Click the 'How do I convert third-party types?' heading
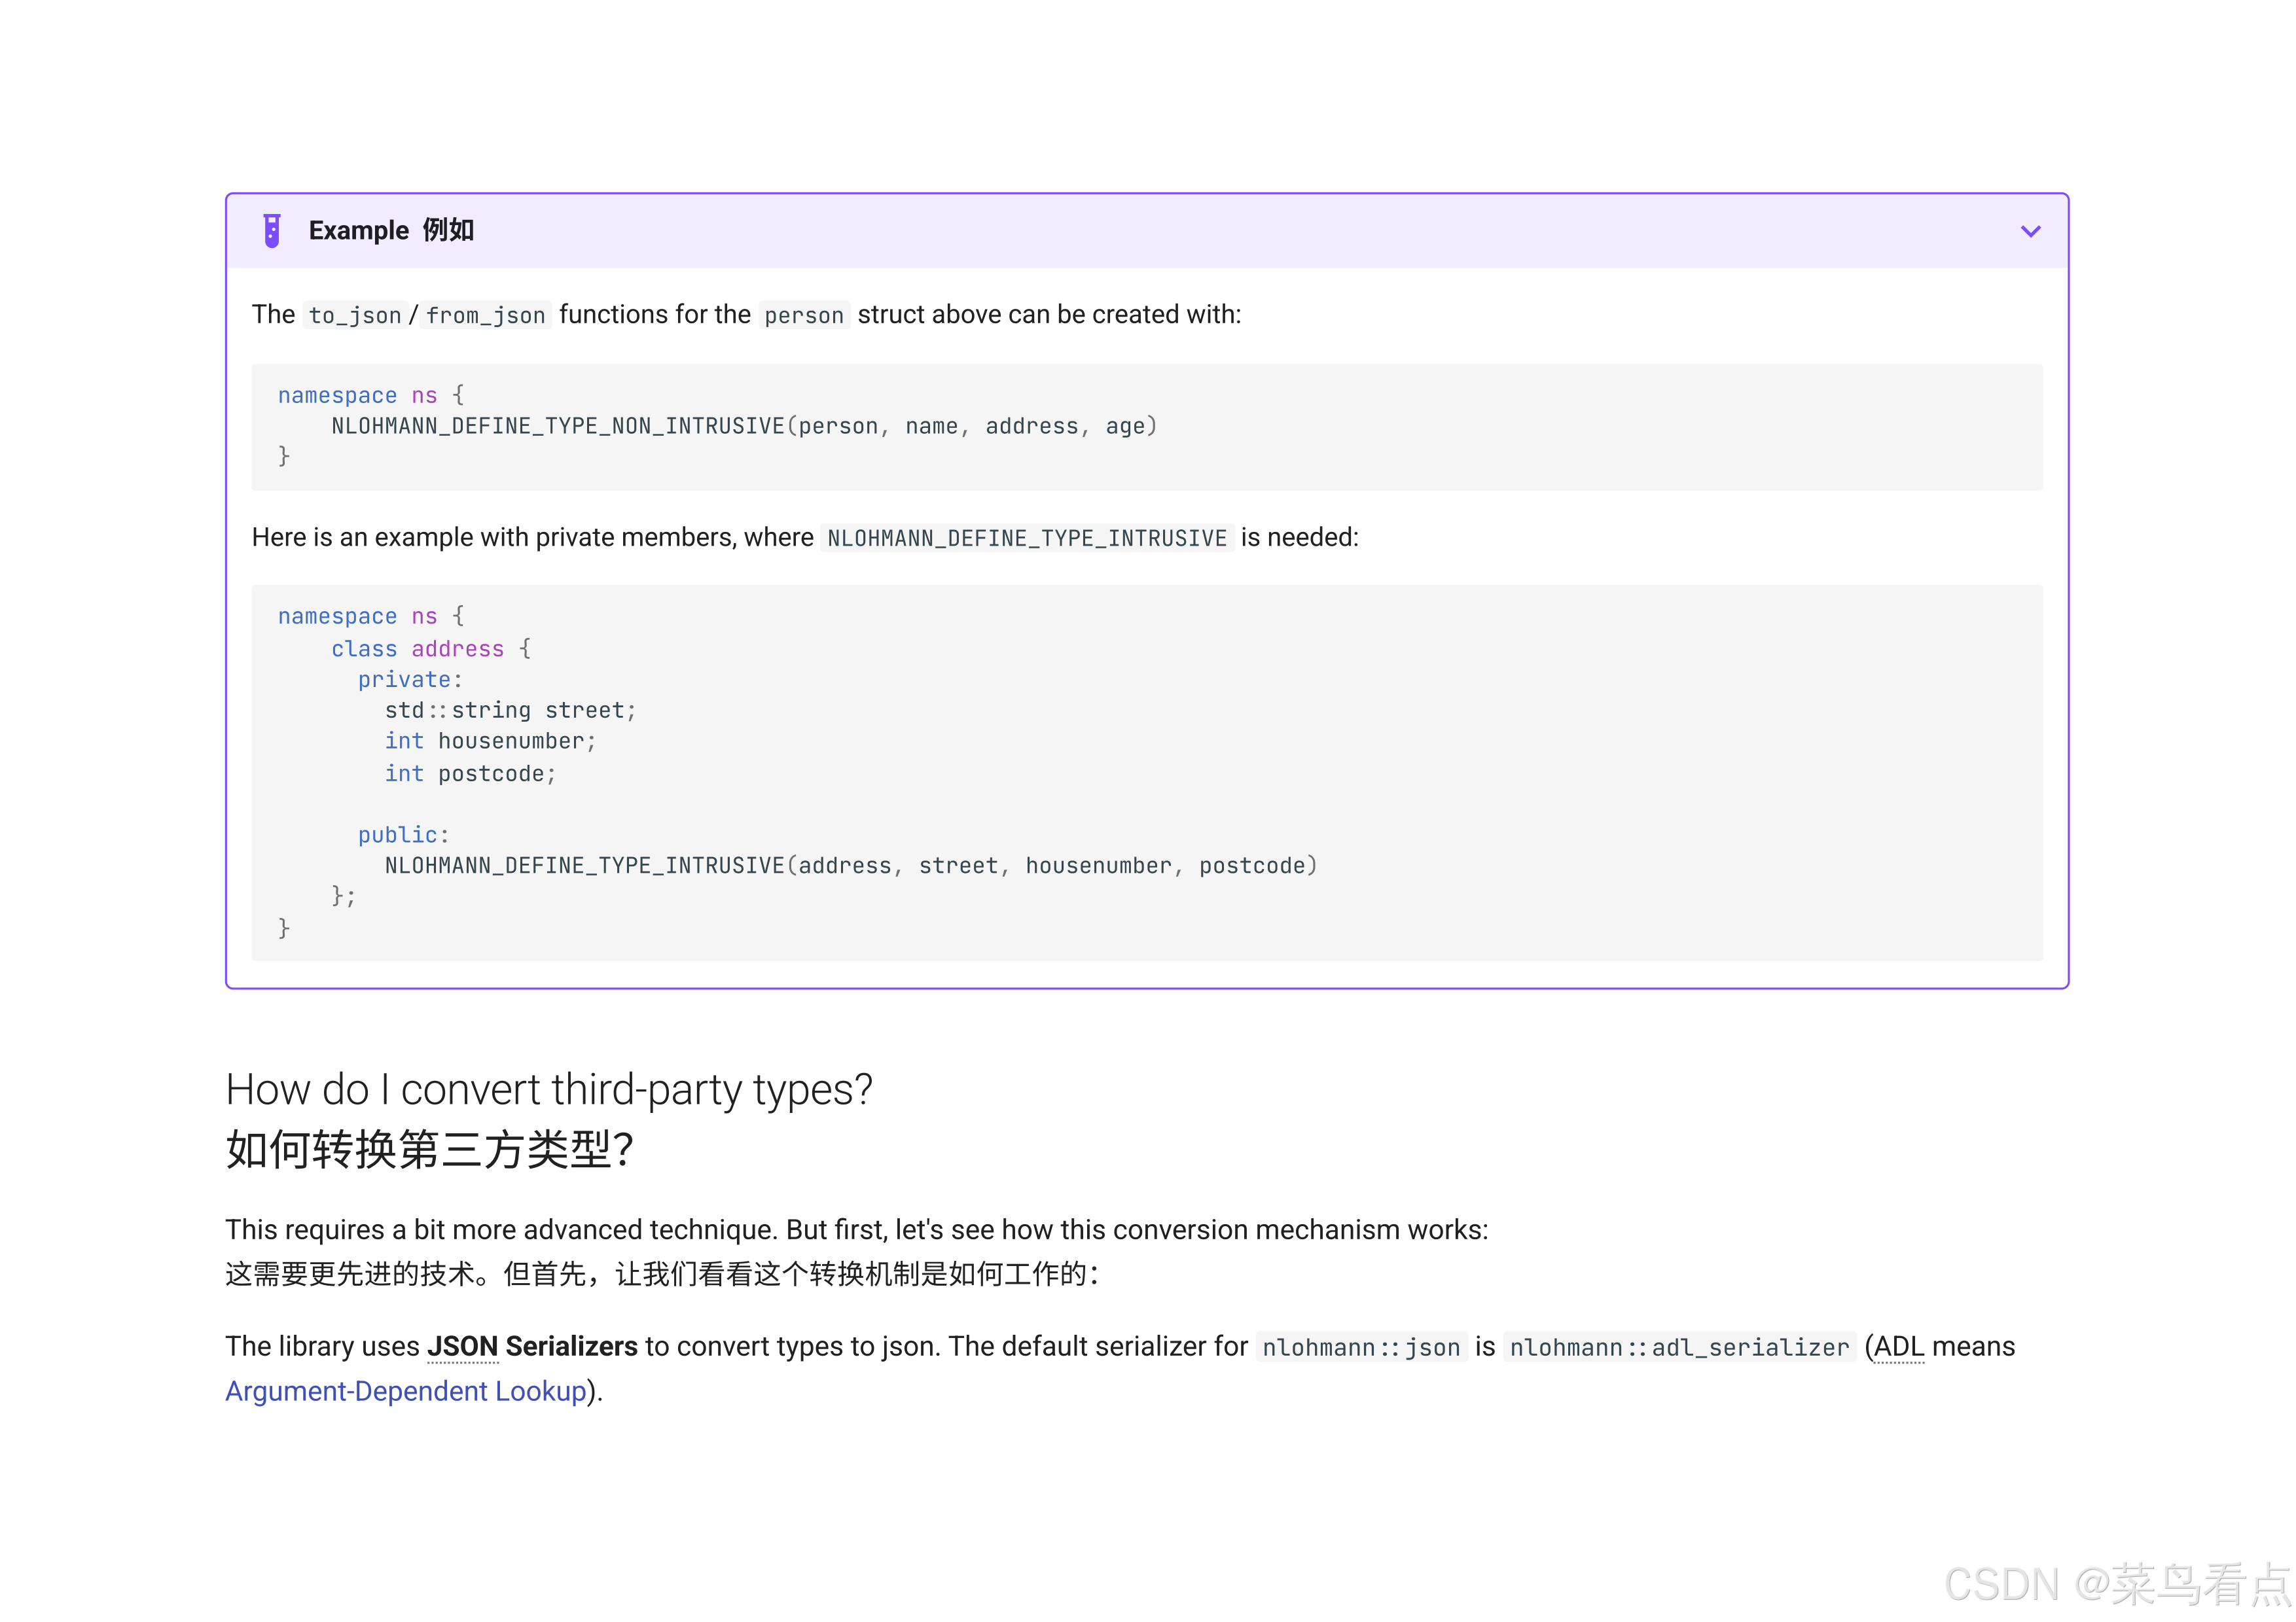The image size is (2296, 1622). click(x=549, y=1089)
